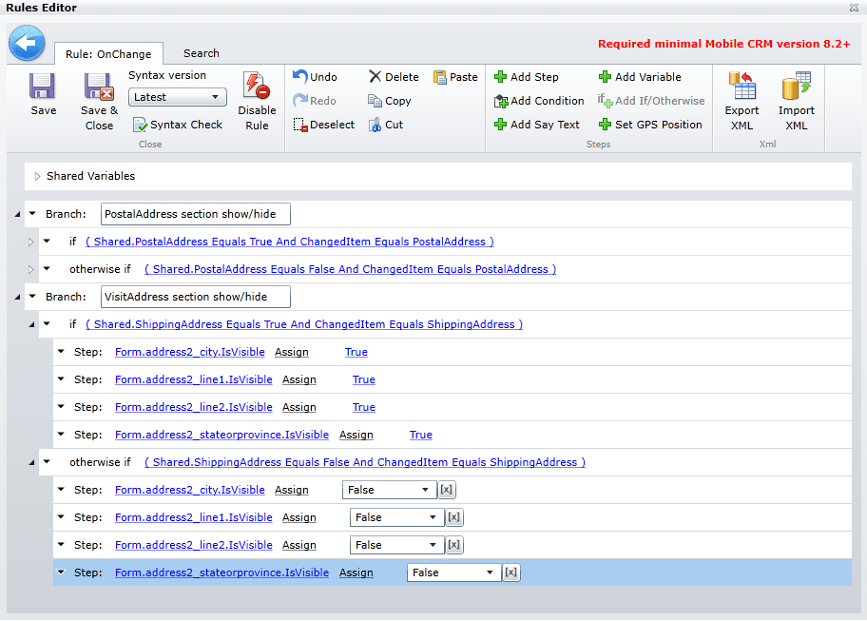This screenshot has width=867, height=621.
Task: Open the PostalAddress branch menu arrow
Action: click(32, 213)
